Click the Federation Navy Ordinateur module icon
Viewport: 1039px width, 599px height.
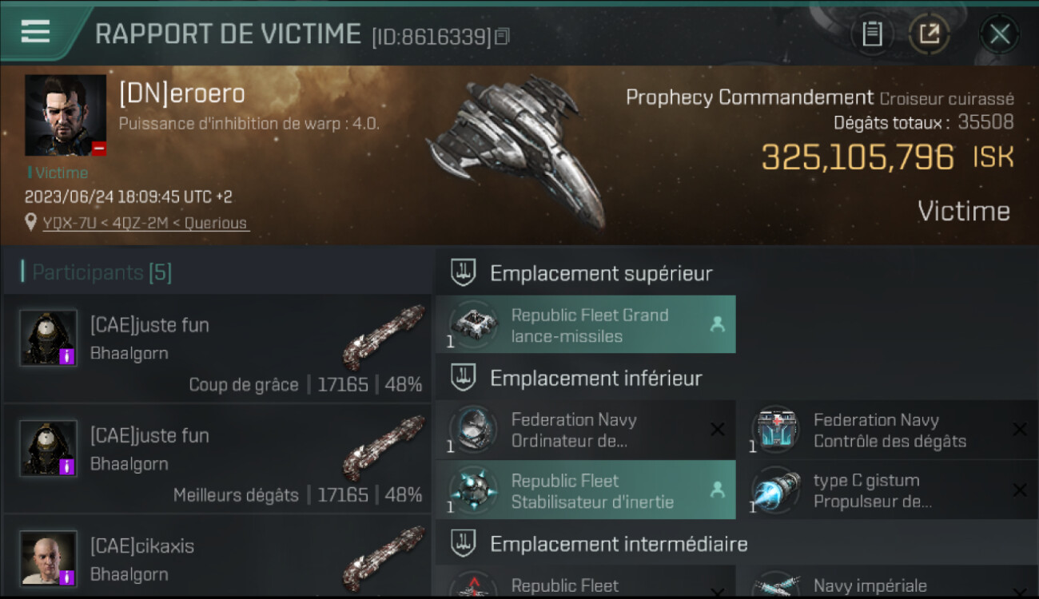(473, 430)
